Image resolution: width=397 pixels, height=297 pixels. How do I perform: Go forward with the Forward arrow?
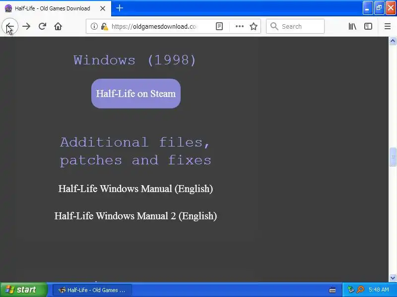point(26,26)
